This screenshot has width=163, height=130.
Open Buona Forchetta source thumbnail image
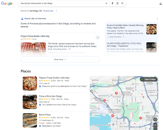point(152,29)
